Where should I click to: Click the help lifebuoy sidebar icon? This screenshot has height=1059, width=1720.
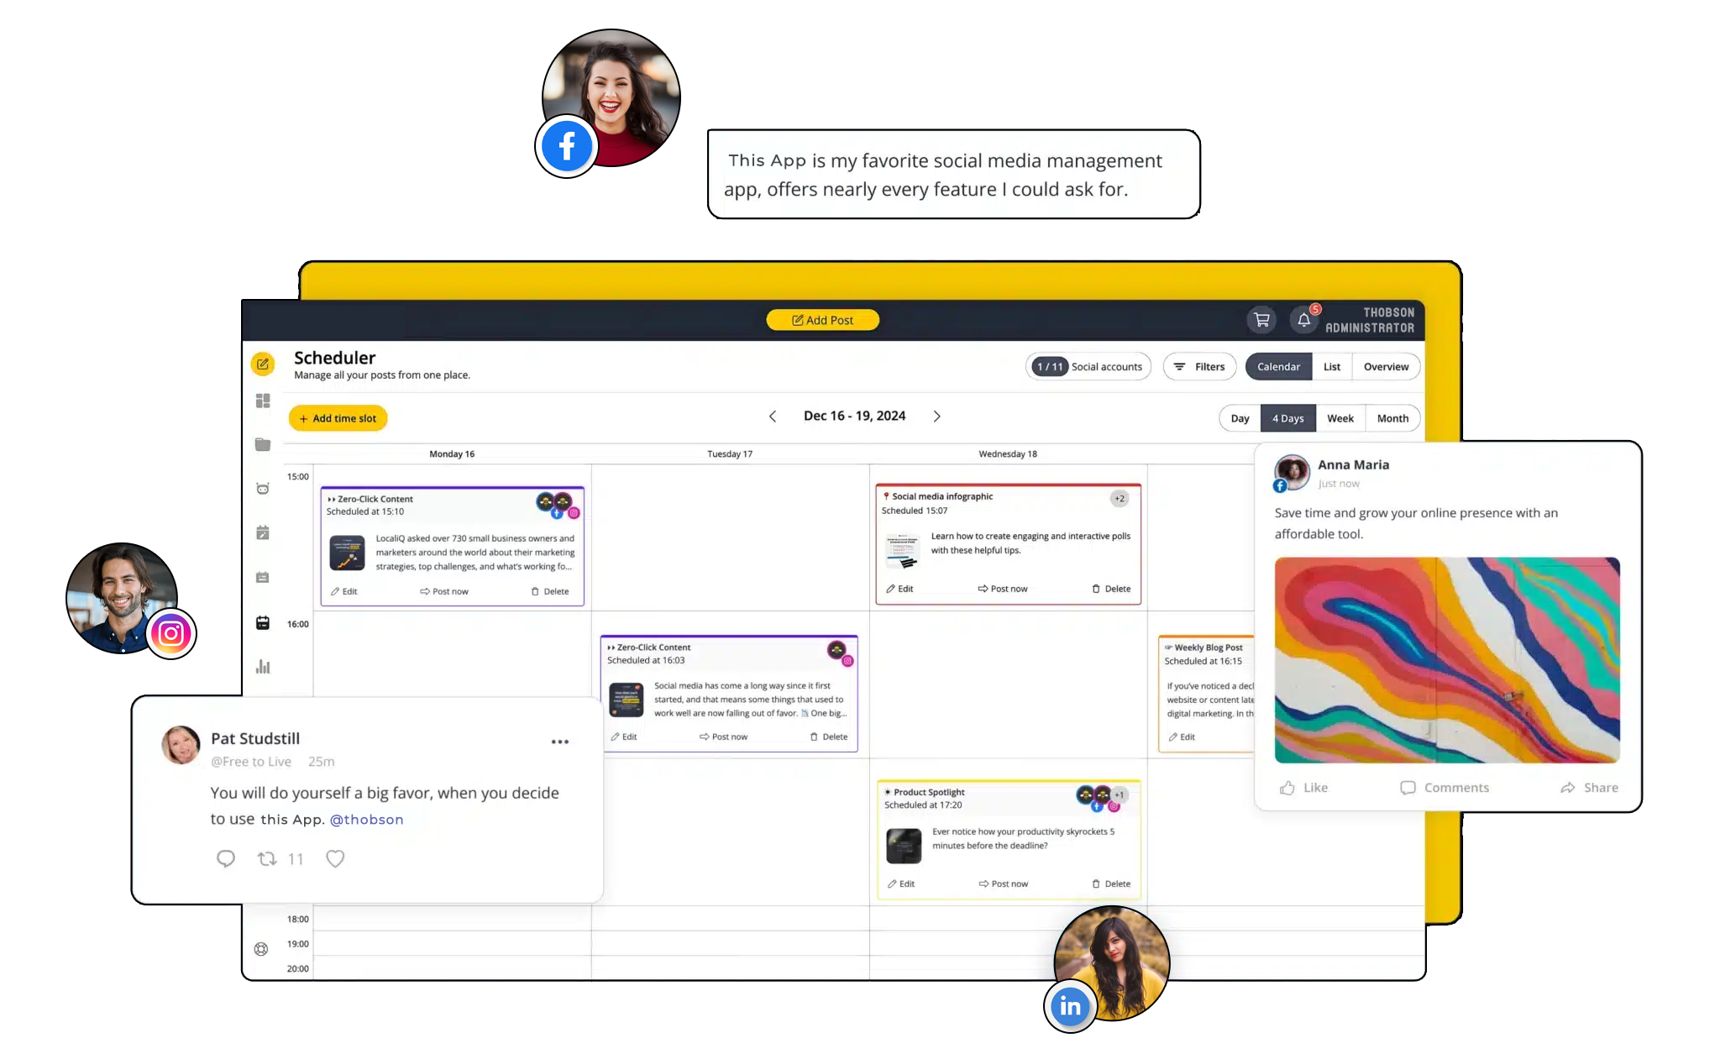coord(261,949)
